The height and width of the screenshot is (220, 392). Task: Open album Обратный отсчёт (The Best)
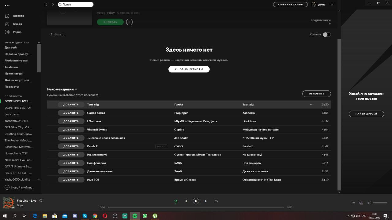coord(262,180)
